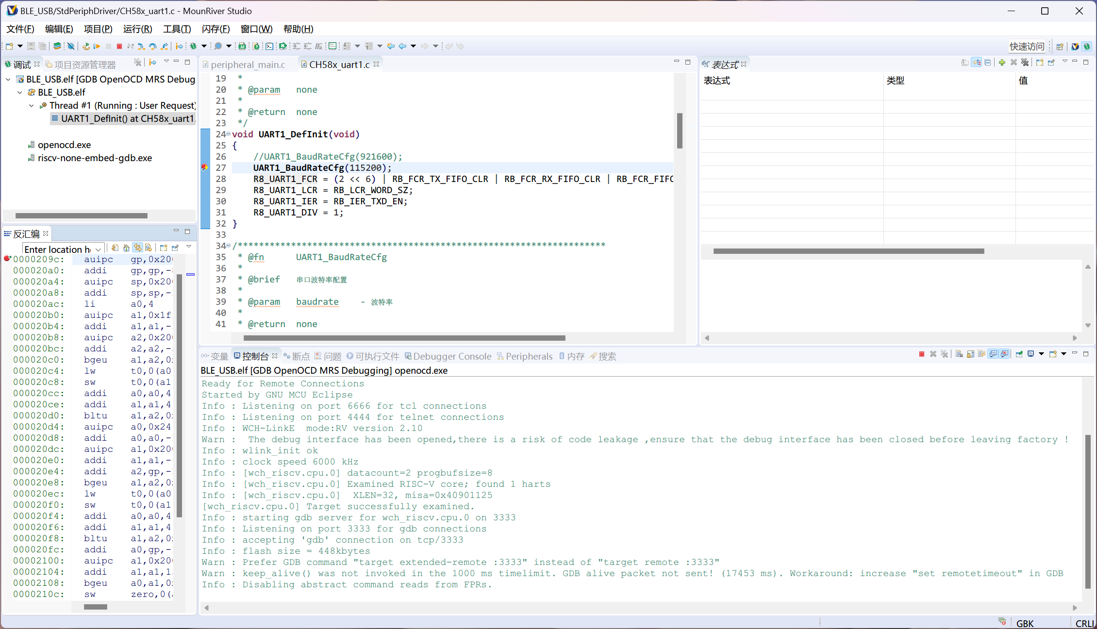This screenshot has height=629, width=1097.
Task: Open the 闪存(F) menu
Action: coord(216,29)
